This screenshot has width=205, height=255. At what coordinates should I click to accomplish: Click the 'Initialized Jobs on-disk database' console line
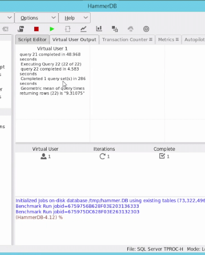click(x=110, y=200)
